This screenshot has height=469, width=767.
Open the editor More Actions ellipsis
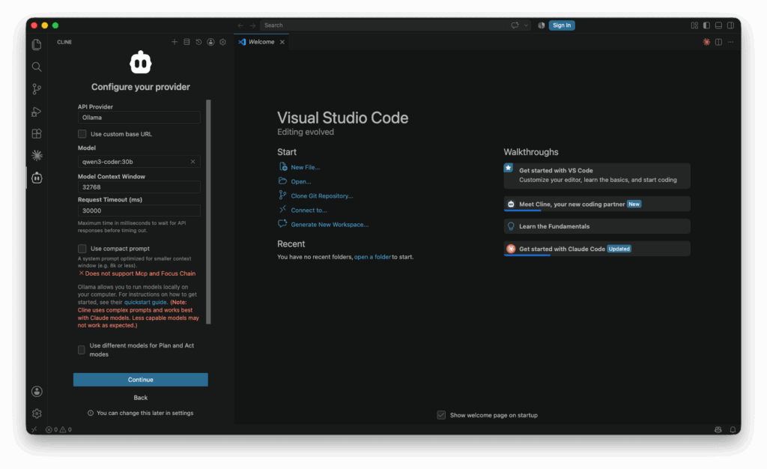[730, 42]
